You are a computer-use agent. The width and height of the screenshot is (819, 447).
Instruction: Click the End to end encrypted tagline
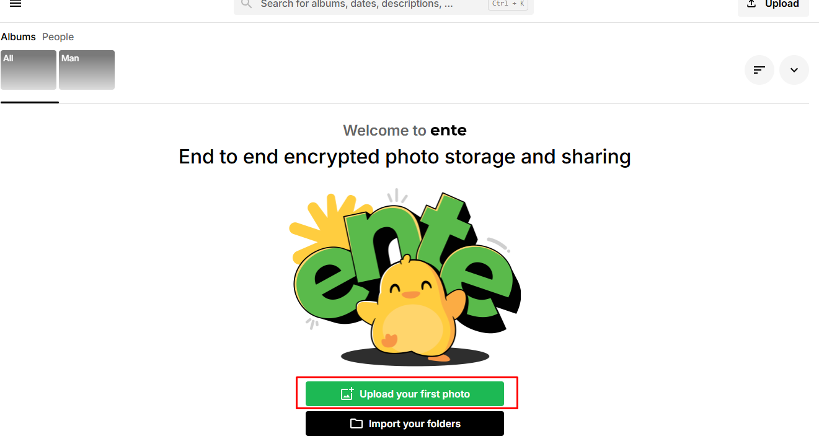404,157
